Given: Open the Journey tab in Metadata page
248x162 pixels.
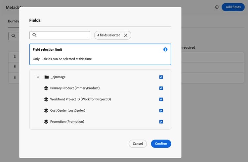Looking at the screenshot, I should (13, 21).
